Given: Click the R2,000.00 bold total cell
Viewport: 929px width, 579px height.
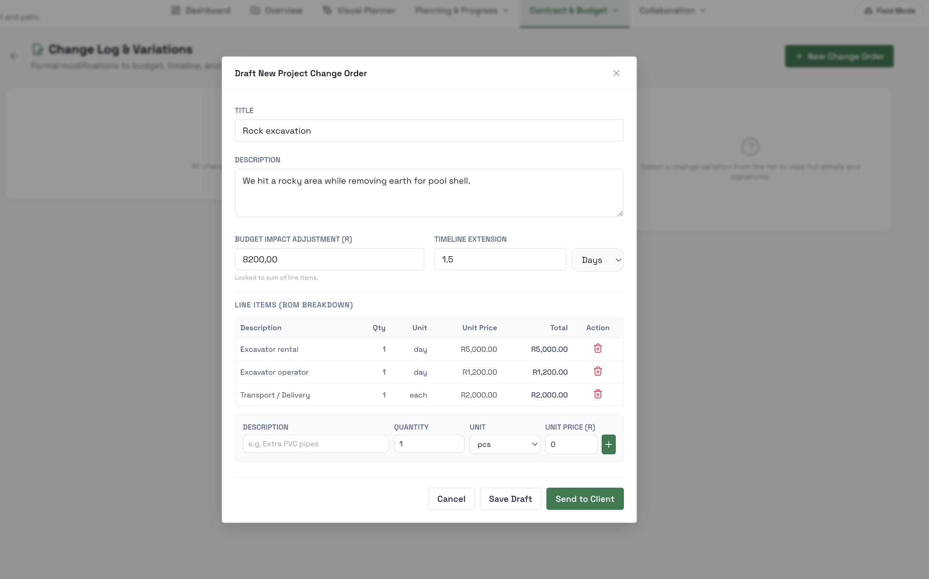Looking at the screenshot, I should pyautogui.click(x=549, y=395).
